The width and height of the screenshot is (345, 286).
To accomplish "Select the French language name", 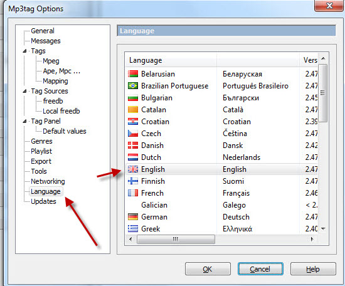I will [152, 193].
